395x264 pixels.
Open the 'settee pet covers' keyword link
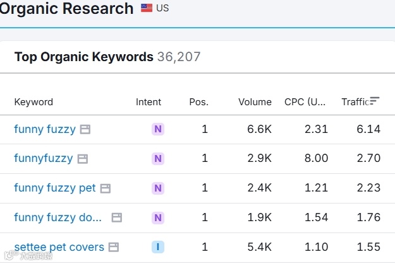pos(59,247)
